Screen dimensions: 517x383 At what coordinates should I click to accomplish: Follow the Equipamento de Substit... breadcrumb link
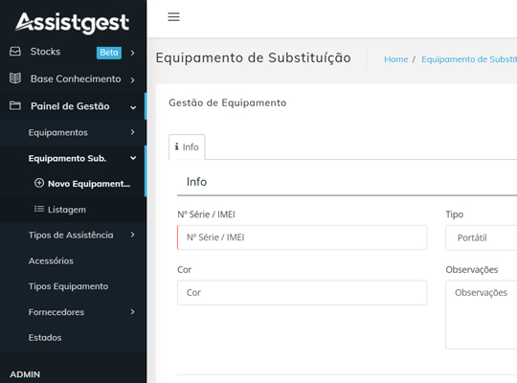pos(469,59)
